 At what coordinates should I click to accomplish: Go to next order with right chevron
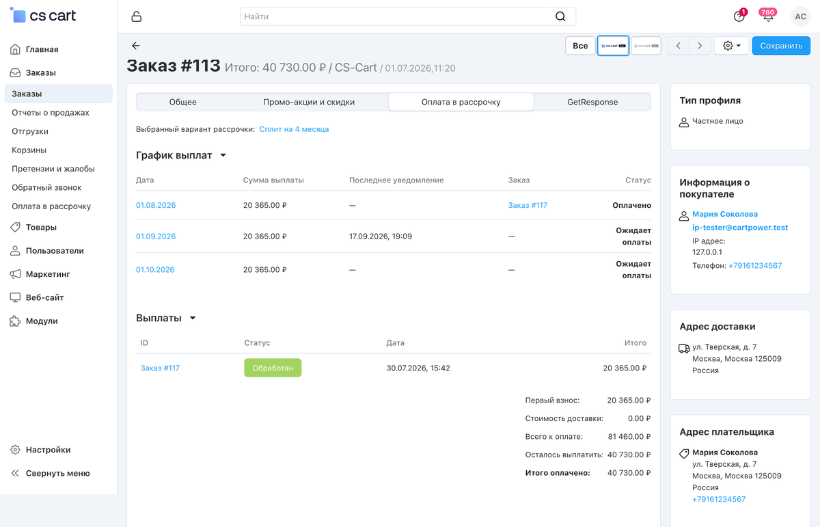[x=700, y=46]
